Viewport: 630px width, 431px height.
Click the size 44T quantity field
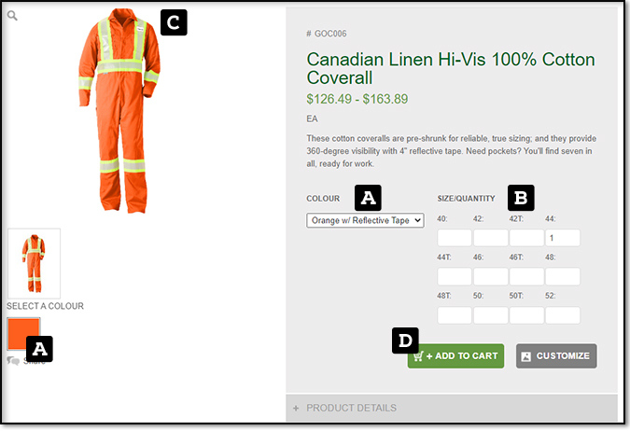point(455,276)
